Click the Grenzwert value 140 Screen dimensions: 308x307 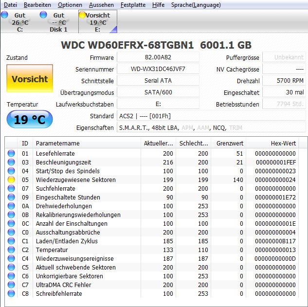tap(238, 180)
